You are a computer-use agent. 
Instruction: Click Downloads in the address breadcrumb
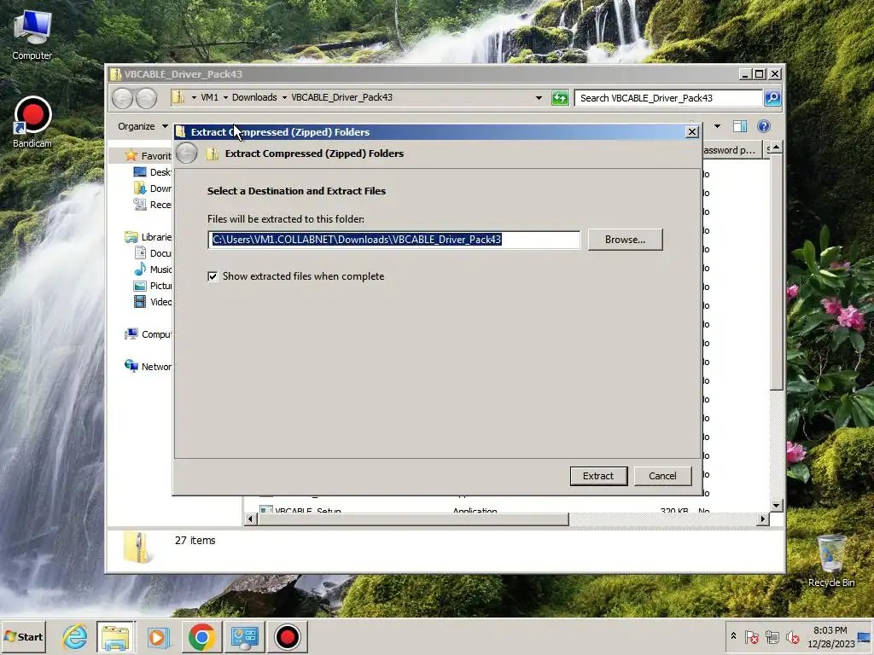tap(254, 97)
